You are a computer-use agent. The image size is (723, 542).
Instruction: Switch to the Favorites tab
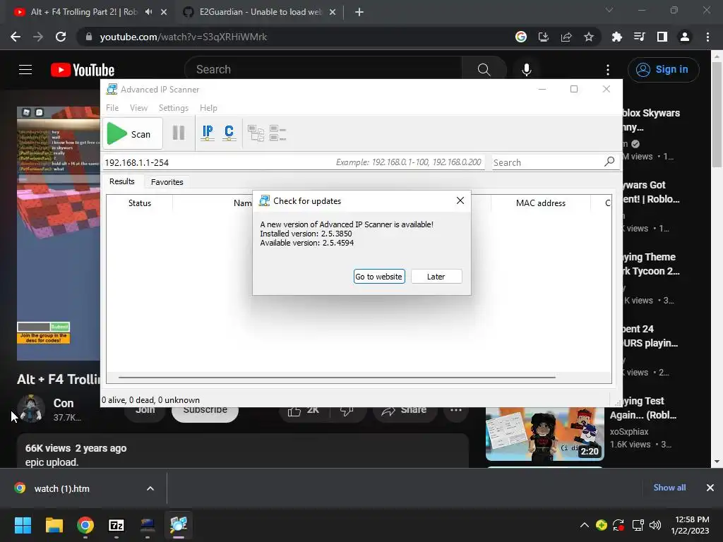click(167, 182)
